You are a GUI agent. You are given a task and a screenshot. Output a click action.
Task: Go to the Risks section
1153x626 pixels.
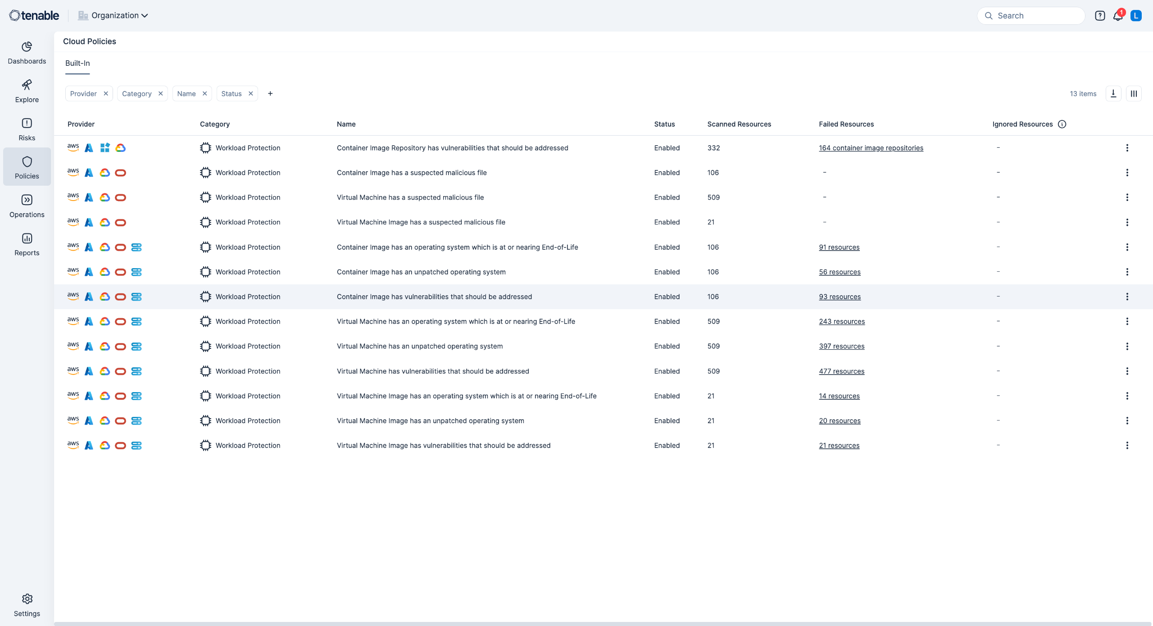tap(27, 129)
